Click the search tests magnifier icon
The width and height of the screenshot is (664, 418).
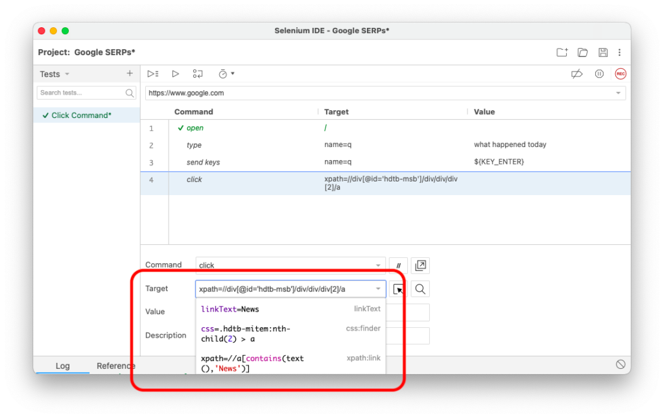tap(130, 93)
